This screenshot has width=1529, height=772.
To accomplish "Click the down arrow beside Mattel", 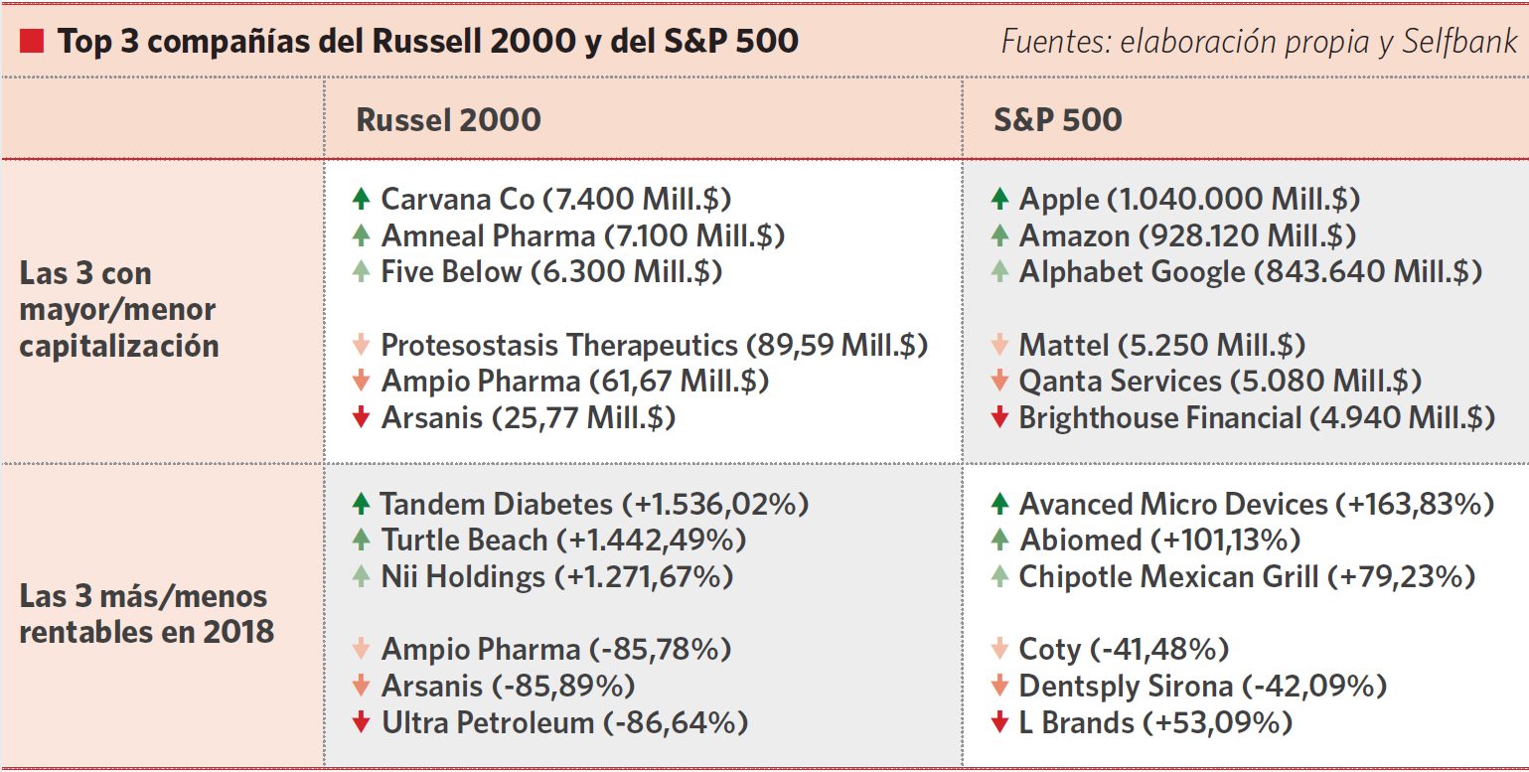I will pos(999,346).
